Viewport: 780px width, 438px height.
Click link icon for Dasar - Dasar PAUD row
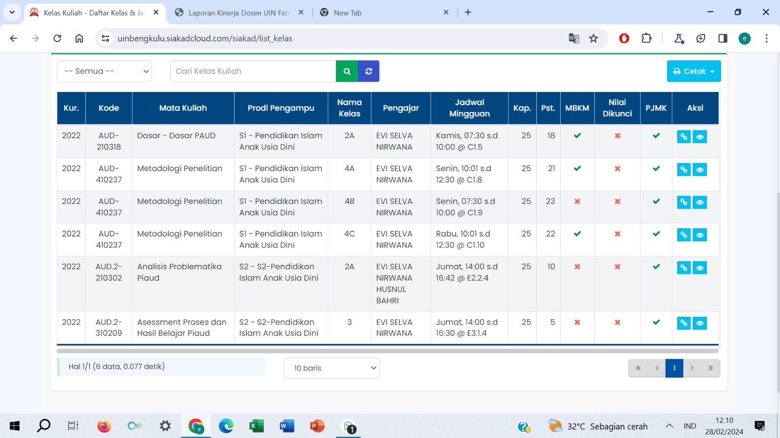683,137
